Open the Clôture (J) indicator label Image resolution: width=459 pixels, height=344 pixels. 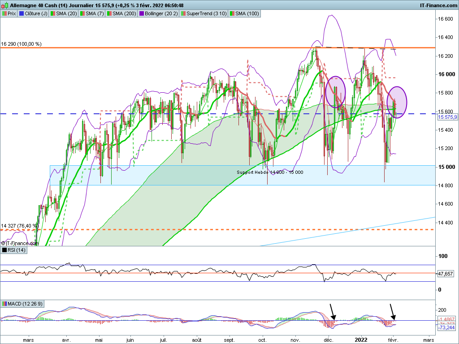click(x=33, y=13)
